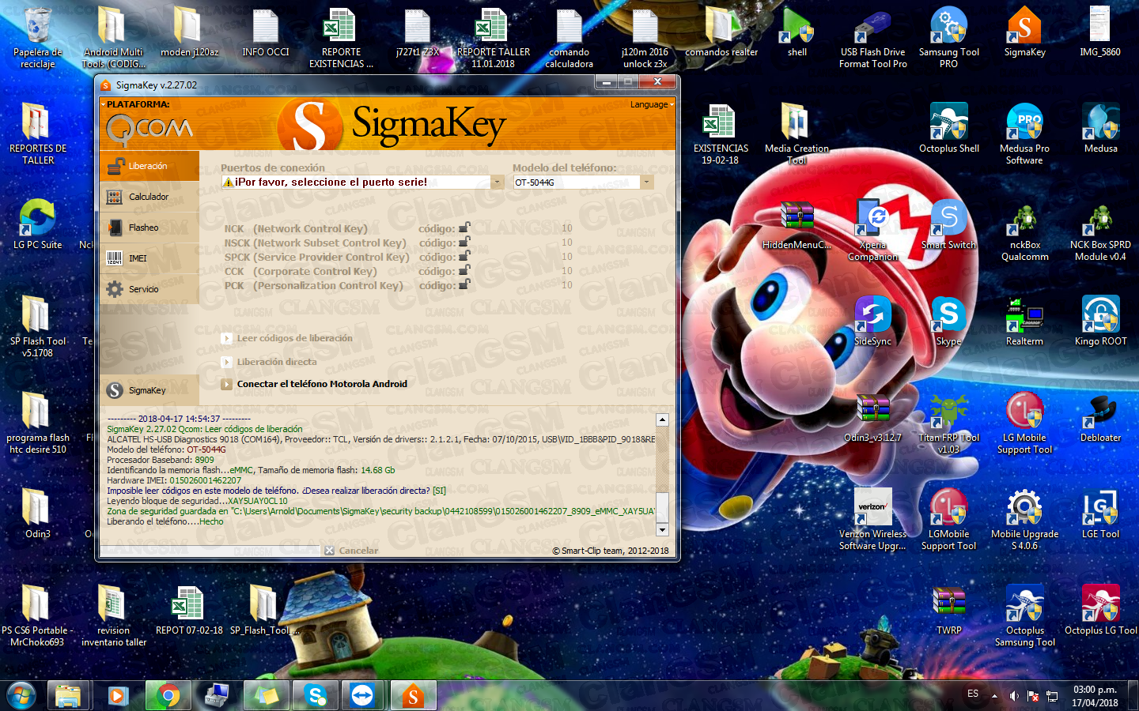Viewport: 1139px width, 711px height.
Task: Click the PCK code lock icon
Action: coord(464,285)
